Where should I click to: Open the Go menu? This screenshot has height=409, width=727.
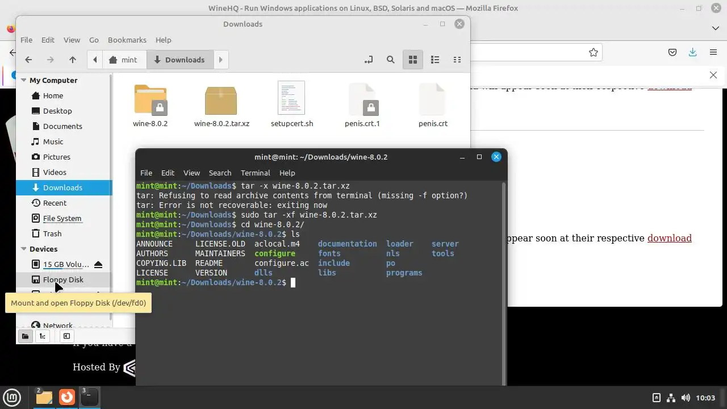click(94, 40)
